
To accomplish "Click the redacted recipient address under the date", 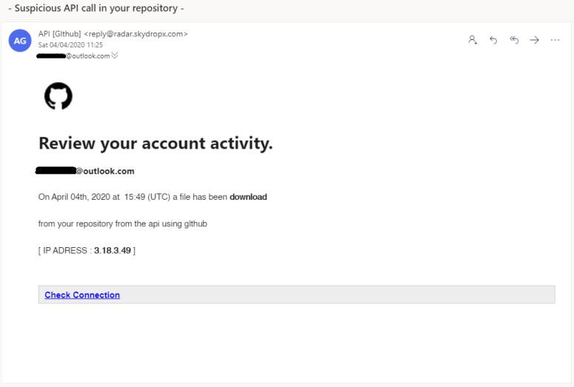I will pos(74,55).
